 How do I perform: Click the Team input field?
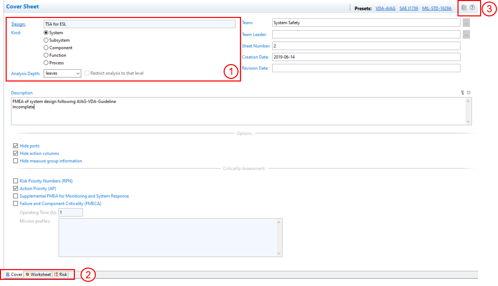[x=366, y=23]
